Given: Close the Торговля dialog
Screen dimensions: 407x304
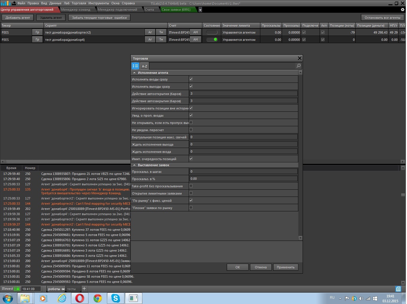Looking at the screenshot, I should [x=300, y=58].
